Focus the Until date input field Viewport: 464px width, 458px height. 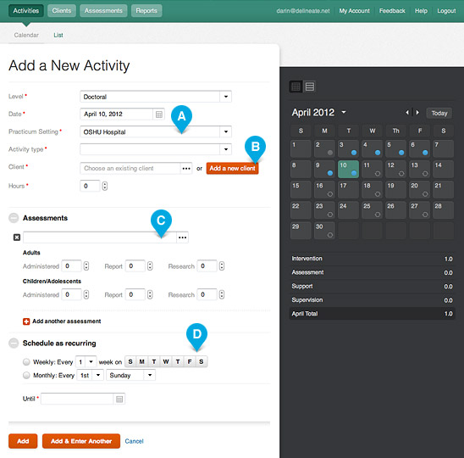point(77,399)
